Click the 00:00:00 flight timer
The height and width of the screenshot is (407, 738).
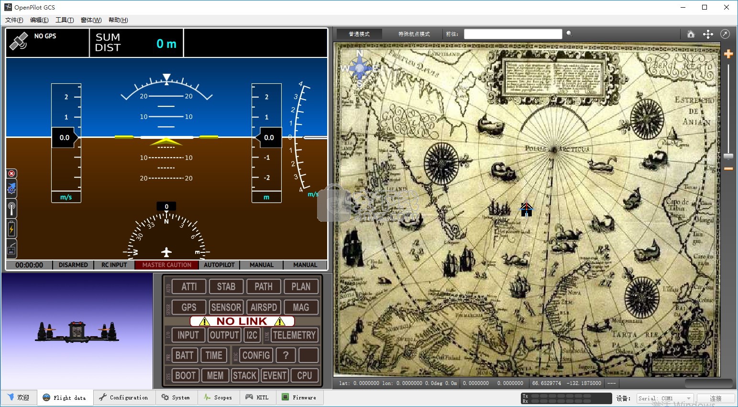click(x=29, y=265)
